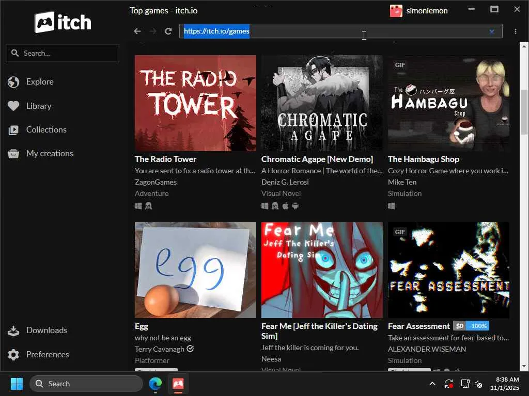Click the Windows taskbar Search box

(86, 384)
